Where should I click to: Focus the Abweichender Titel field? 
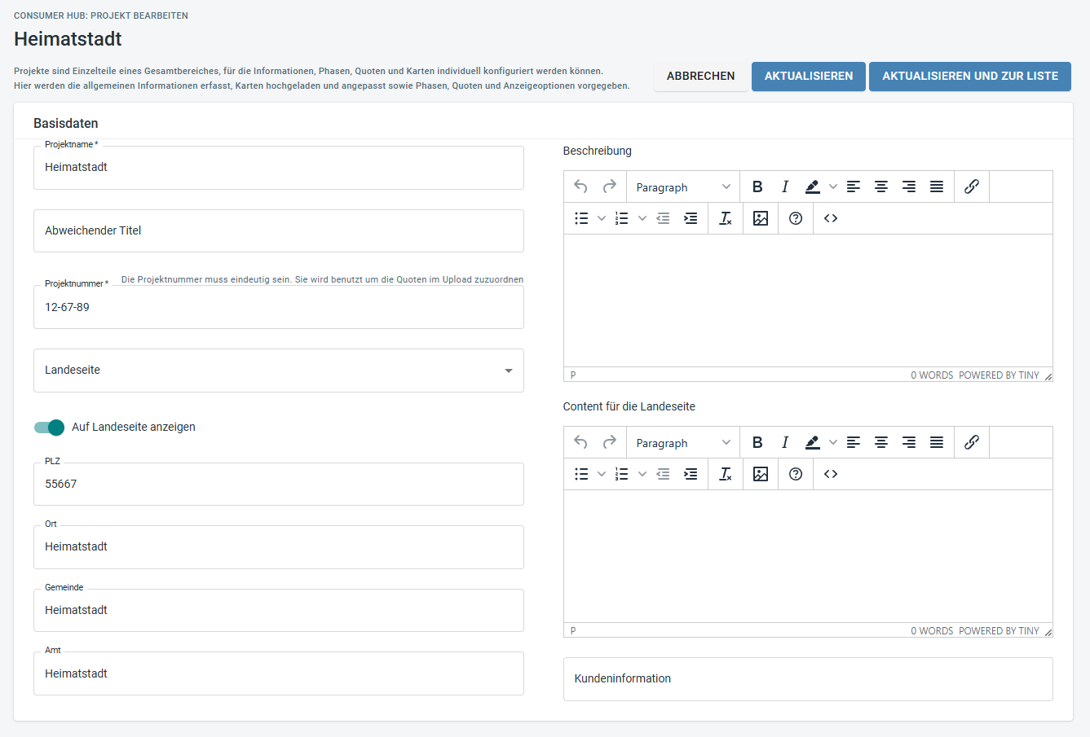(279, 230)
